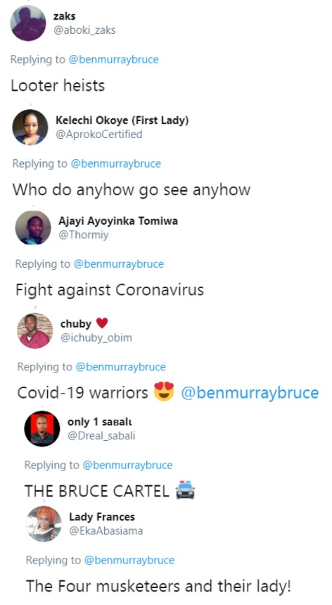The width and height of the screenshot is (332, 605).
Task: Click the red heart beside chuby
Action: 102,323
